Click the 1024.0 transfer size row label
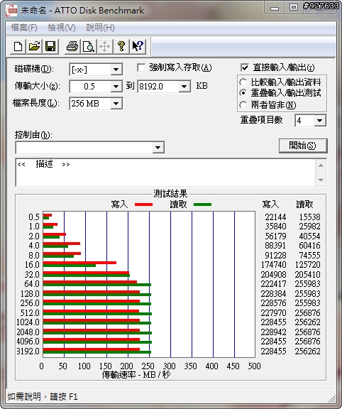This screenshot has height=409, width=342. (28, 322)
